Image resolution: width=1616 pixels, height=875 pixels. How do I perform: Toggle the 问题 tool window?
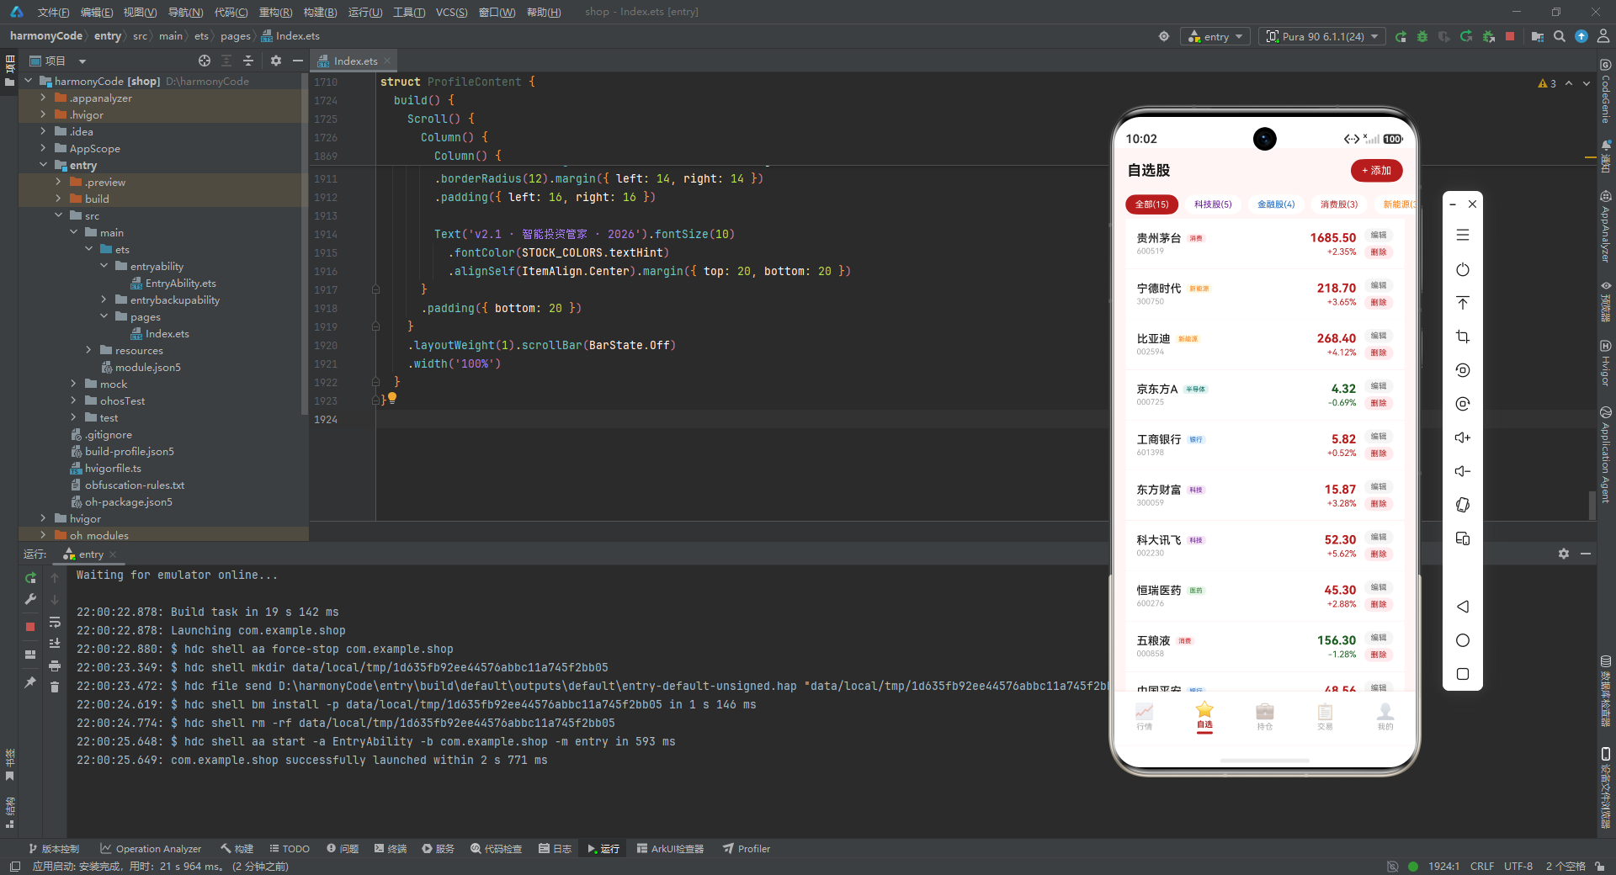pos(343,849)
